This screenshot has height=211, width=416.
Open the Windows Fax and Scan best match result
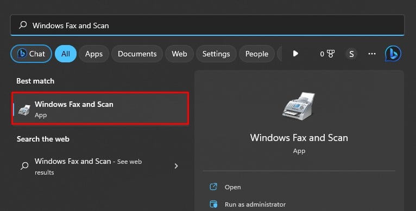point(100,108)
